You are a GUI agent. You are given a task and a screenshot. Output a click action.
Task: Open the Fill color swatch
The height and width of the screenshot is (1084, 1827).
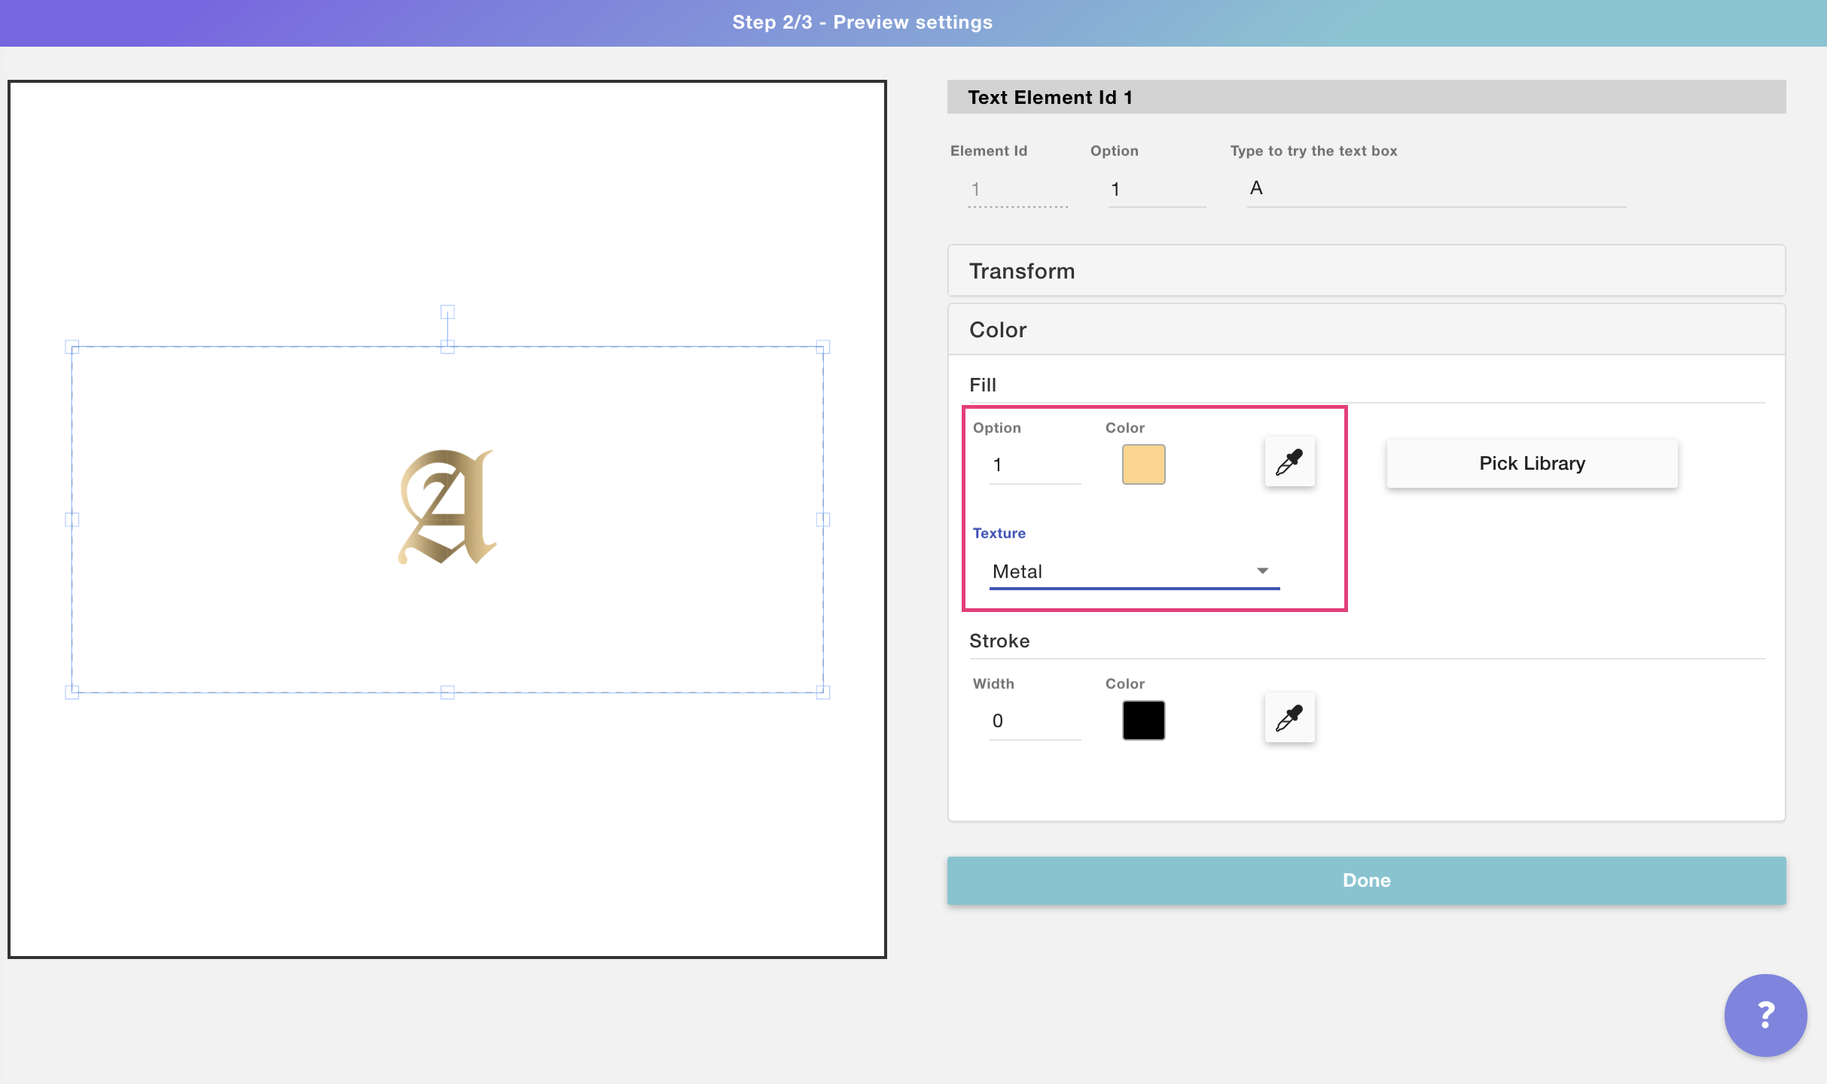click(x=1143, y=464)
